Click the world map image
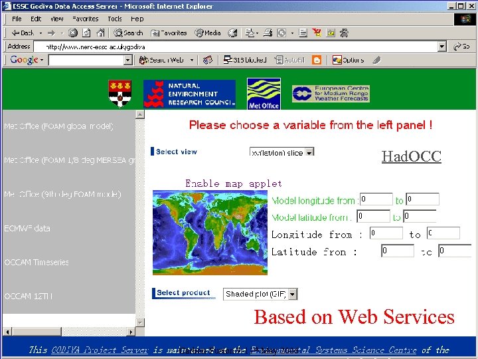Screen dimensions: 478x359 coord(210,233)
